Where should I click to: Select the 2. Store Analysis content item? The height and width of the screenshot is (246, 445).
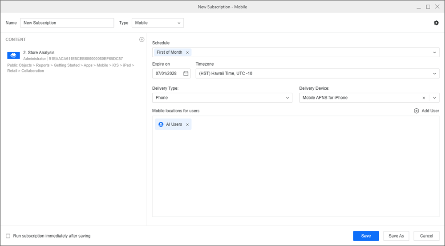39,53
